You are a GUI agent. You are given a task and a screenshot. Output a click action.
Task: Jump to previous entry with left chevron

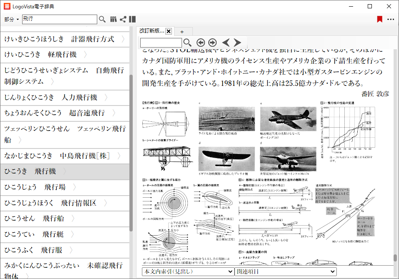[x=226, y=43]
